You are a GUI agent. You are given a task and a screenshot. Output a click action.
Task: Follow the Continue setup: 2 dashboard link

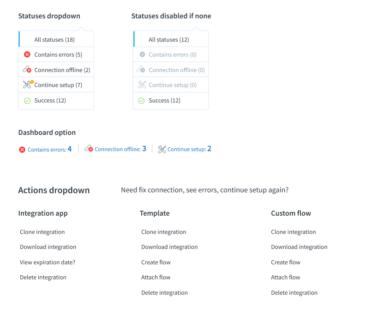pos(189,149)
